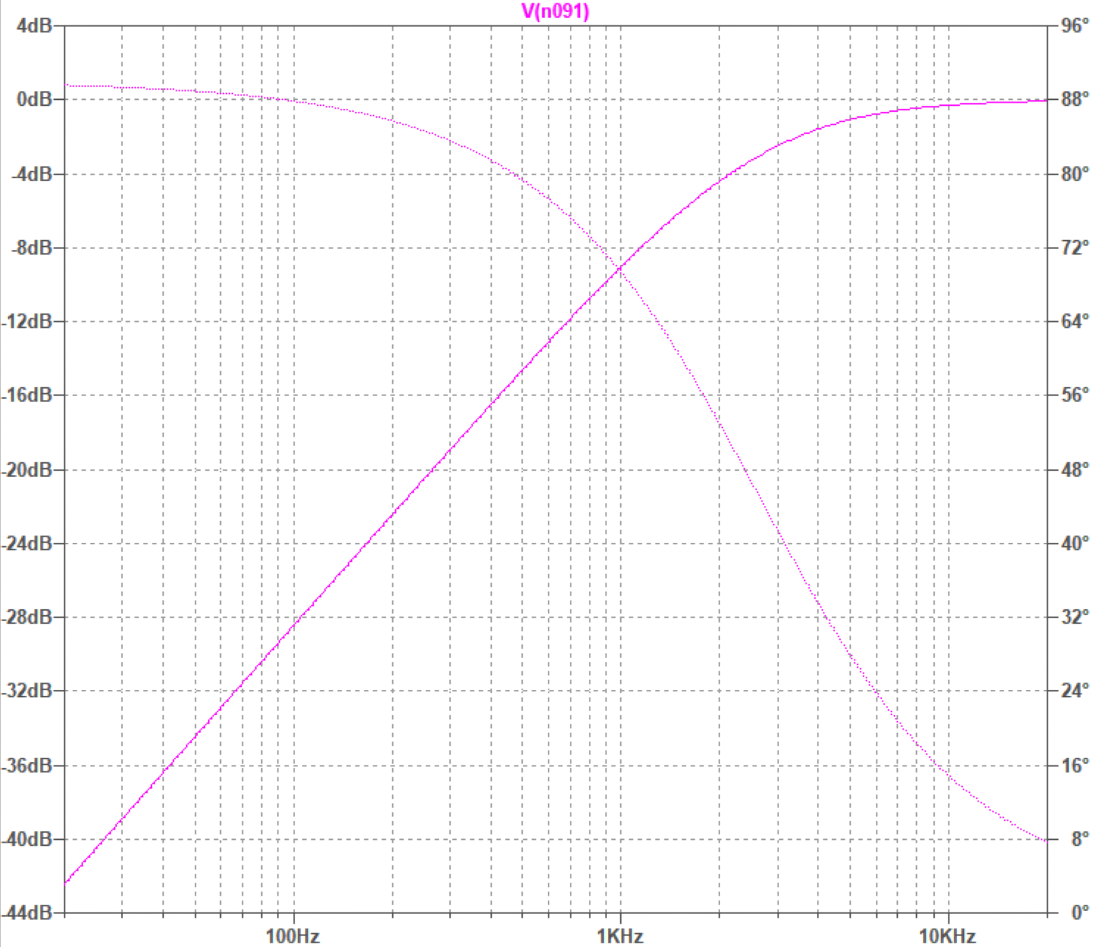1097x947 pixels.
Task: Click the -28dB left axis label
Action: pyautogui.click(x=26, y=617)
